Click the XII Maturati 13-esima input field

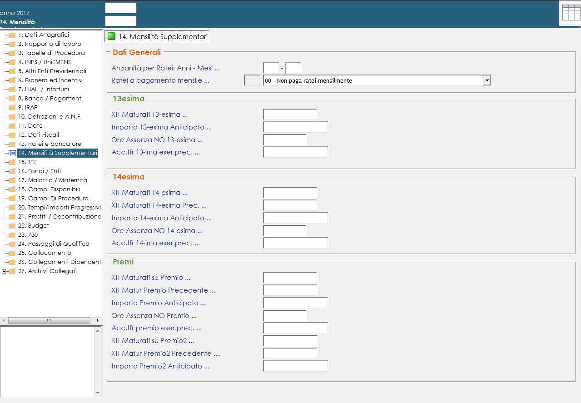[290, 114]
